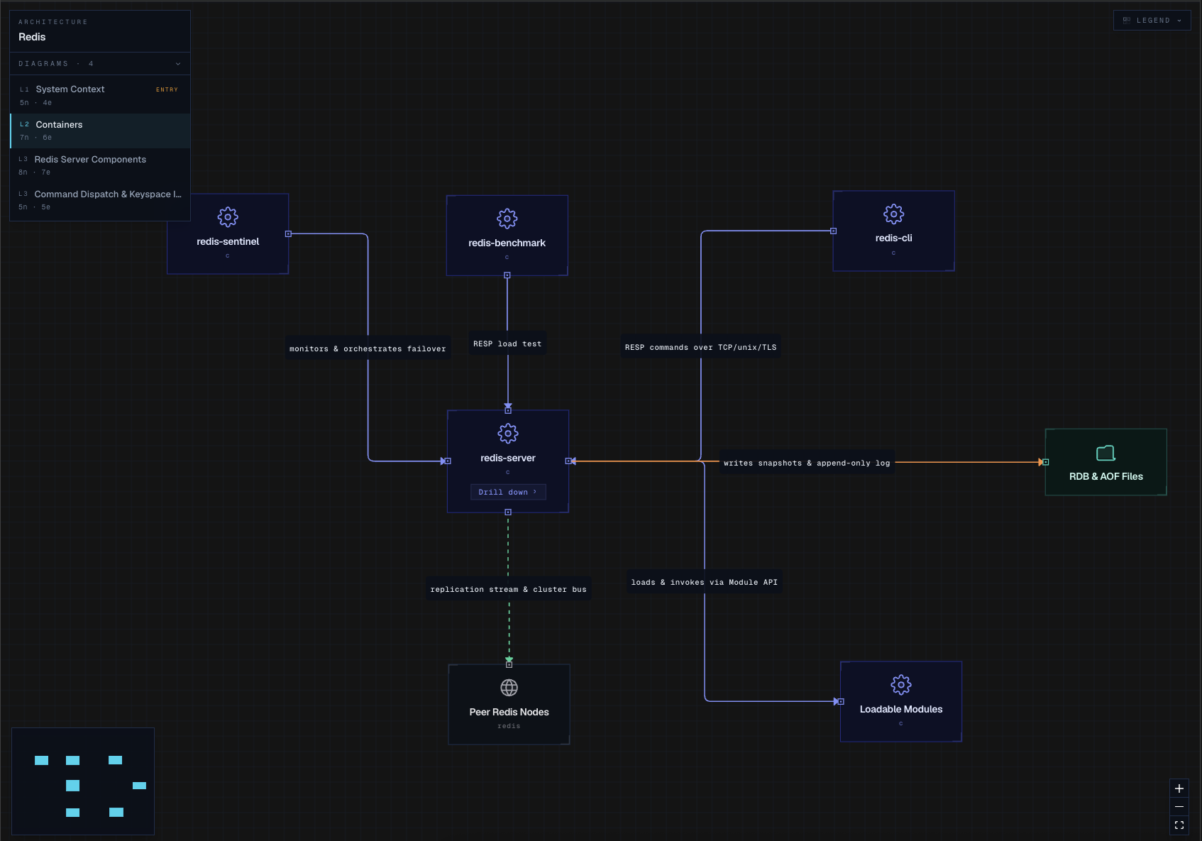Screen dimensions: 1202x841
Task: Click the Redis architecture title
Action: [32, 37]
